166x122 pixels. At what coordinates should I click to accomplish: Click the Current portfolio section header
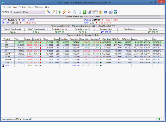click(83, 35)
